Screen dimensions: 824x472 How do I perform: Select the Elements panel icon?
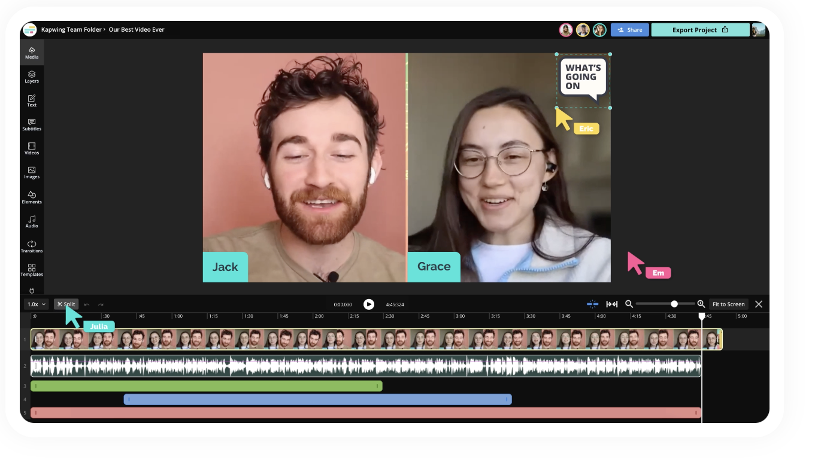coord(32,197)
